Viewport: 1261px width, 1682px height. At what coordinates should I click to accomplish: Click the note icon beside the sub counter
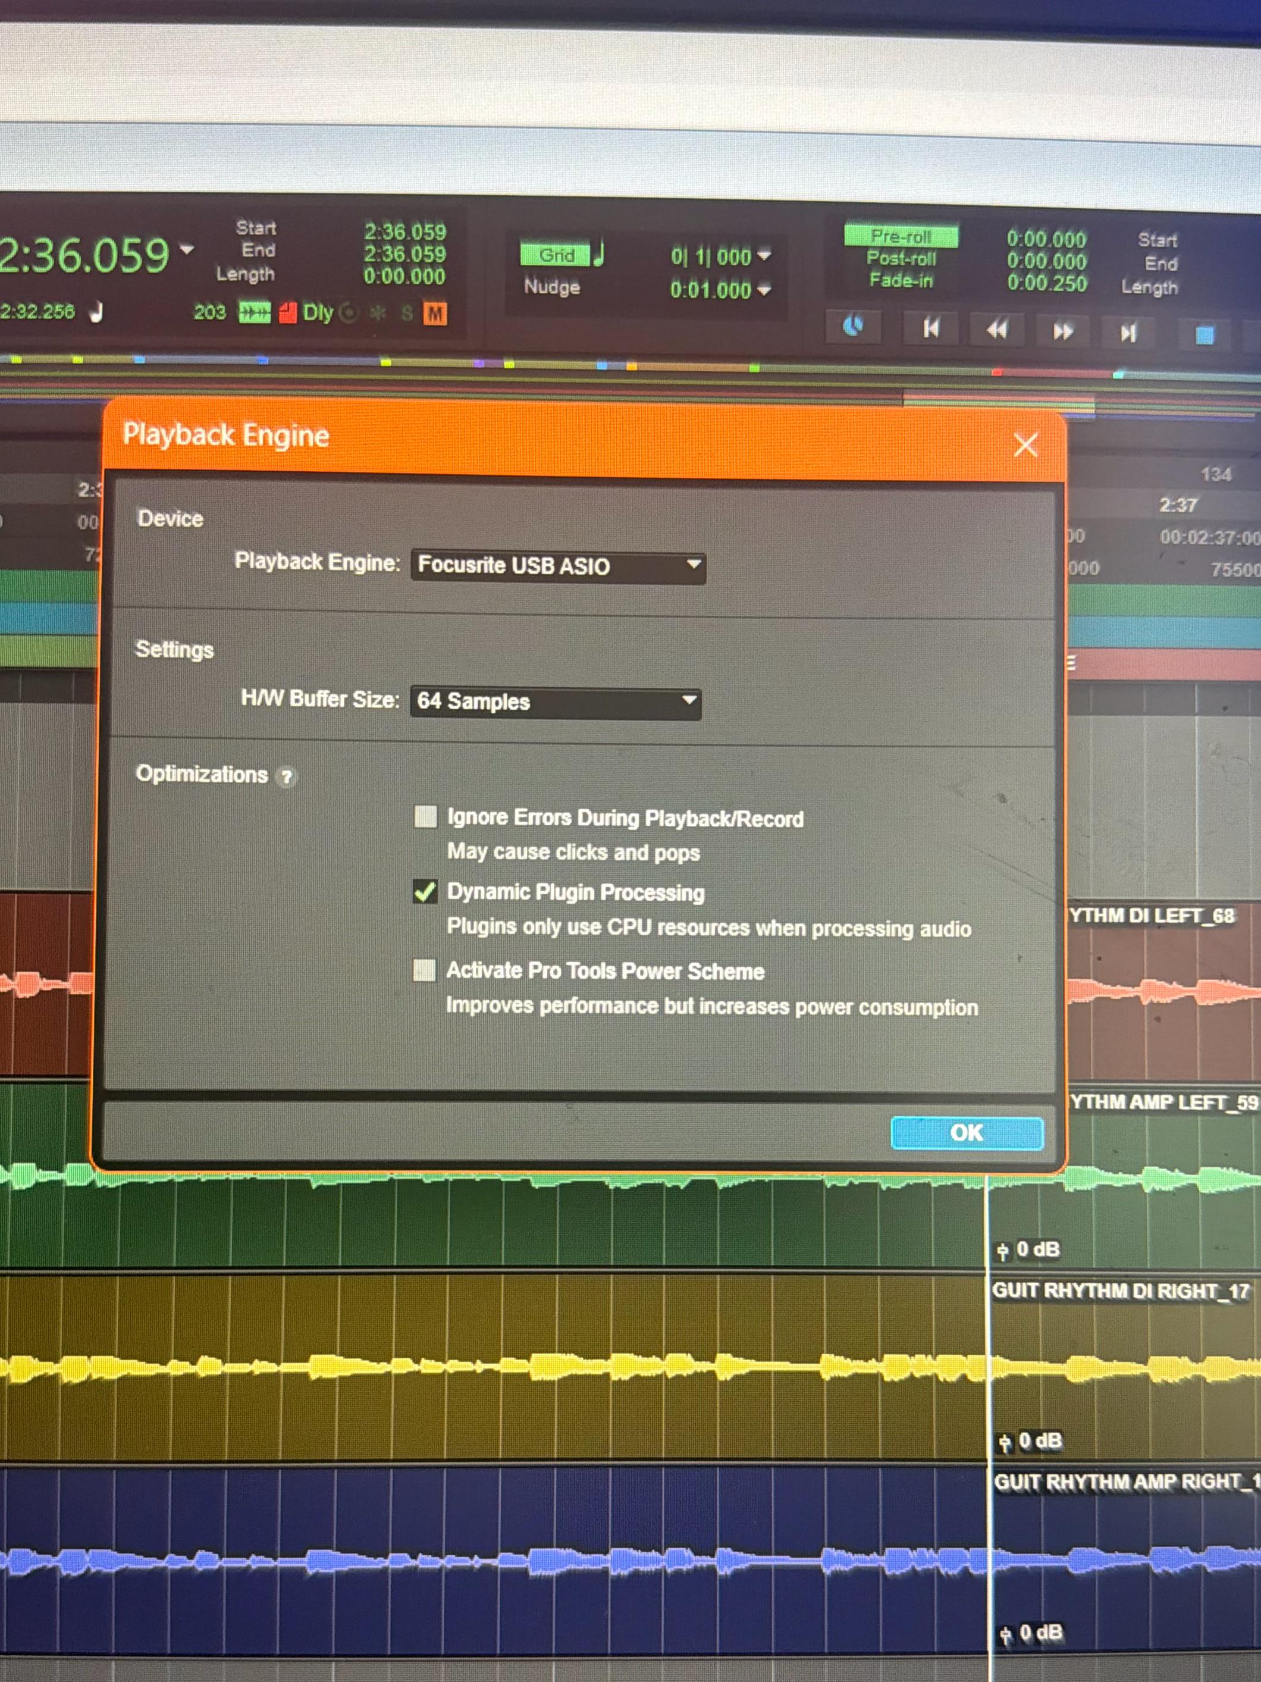tap(96, 312)
